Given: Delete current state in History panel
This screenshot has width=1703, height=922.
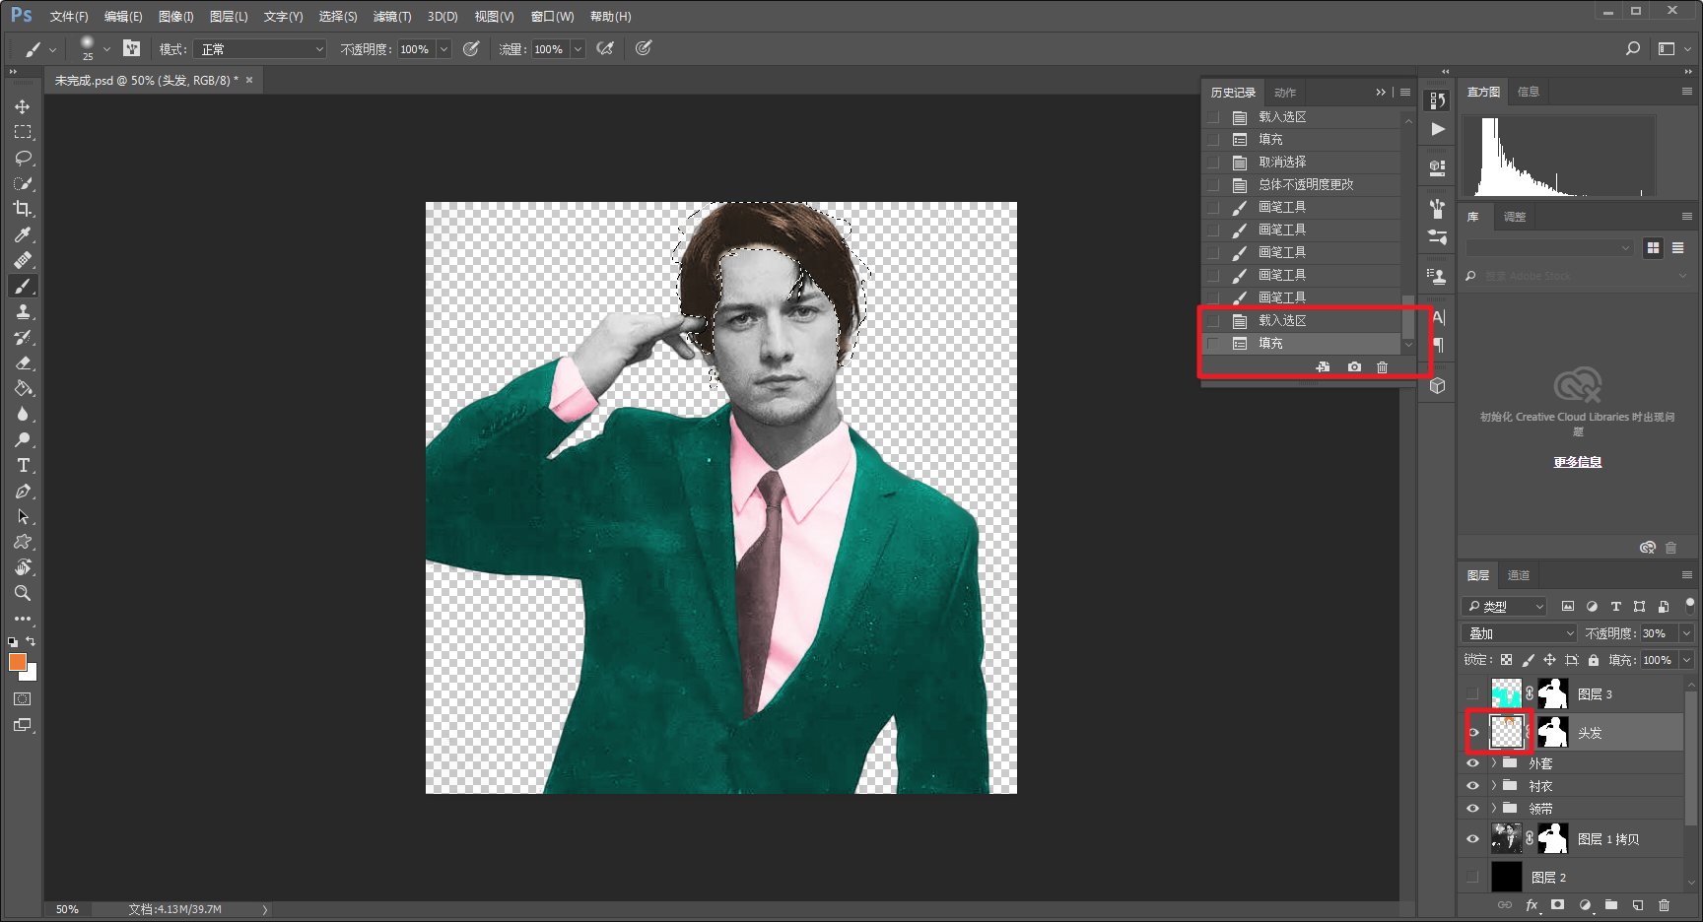Looking at the screenshot, I should (1382, 367).
